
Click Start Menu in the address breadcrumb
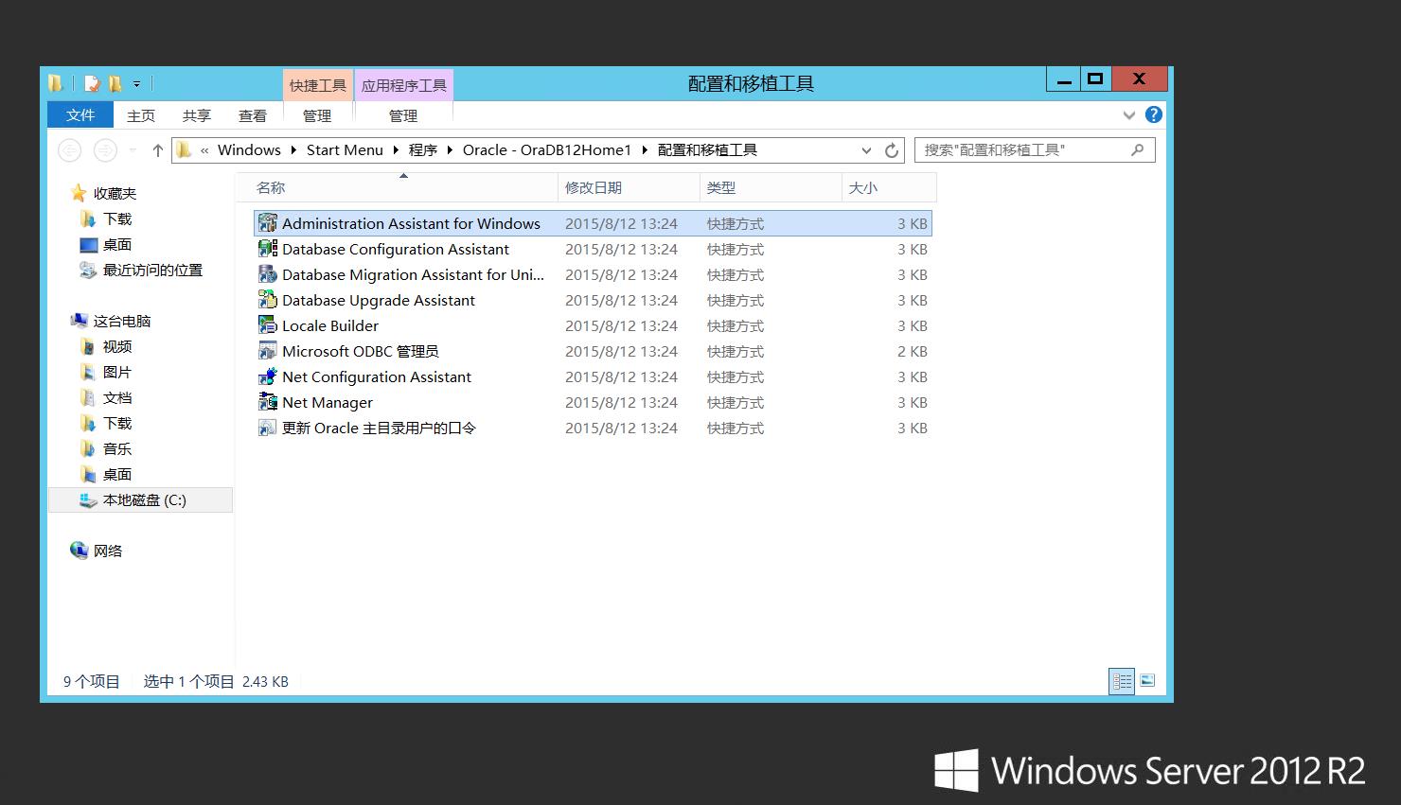345,149
